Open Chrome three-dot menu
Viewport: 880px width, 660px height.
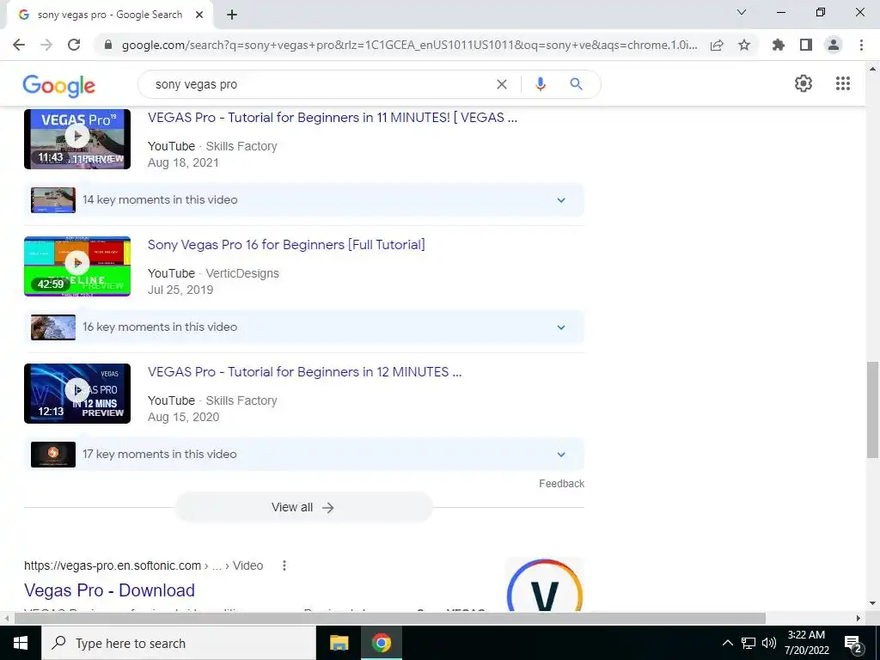pos(861,45)
